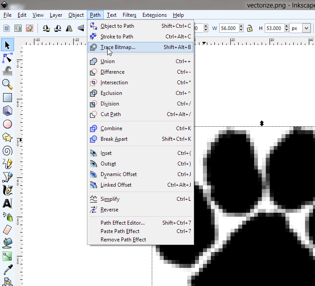This screenshot has height=286, width=315.
Task: Choose Dynamic Offset entry
Action: (140, 174)
